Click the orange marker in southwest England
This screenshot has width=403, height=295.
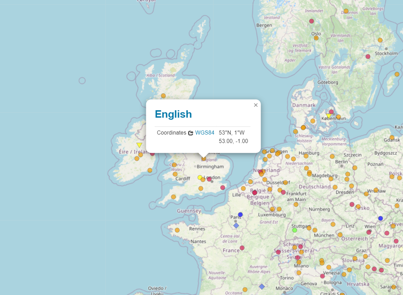point(174,197)
